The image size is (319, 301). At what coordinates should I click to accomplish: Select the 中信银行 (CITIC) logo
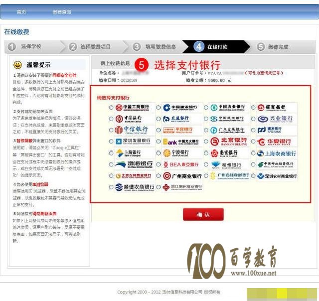134,130
